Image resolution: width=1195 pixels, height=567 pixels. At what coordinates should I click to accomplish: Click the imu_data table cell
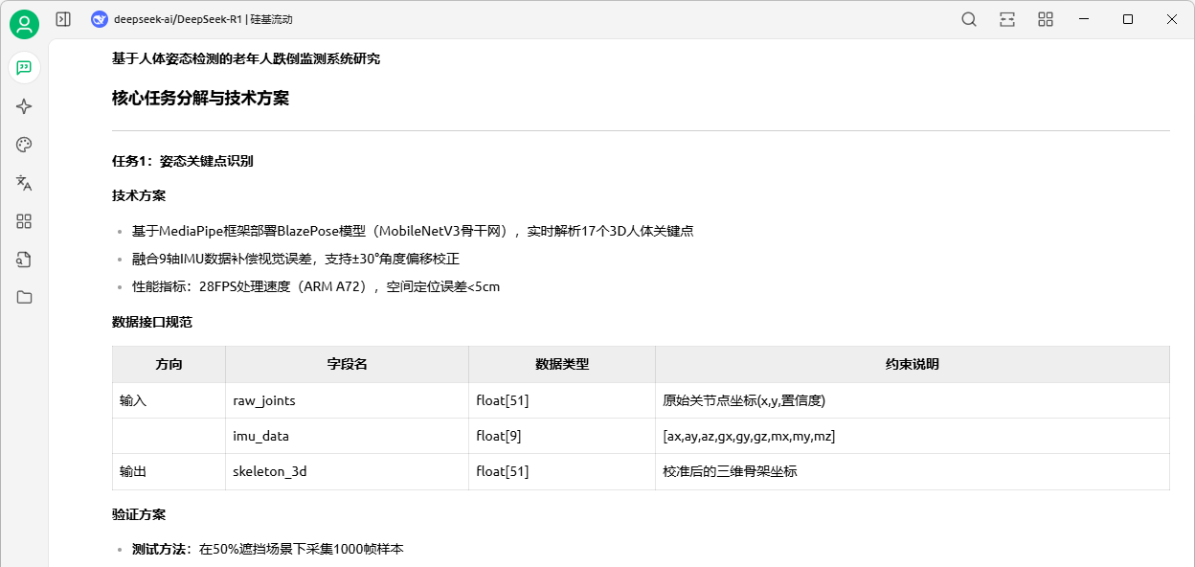[347, 436]
